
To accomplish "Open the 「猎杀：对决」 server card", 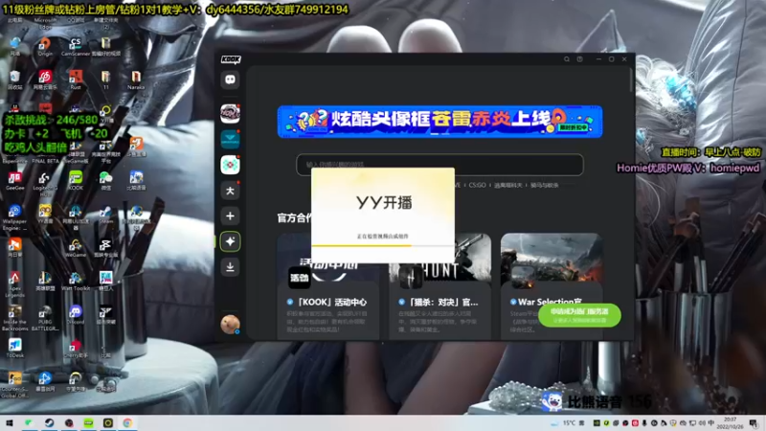I will click(439, 286).
